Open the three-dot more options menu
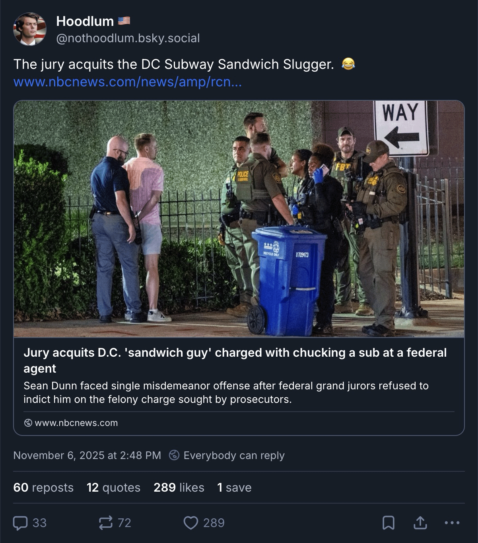The image size is (478, 543). pos(452,523)
